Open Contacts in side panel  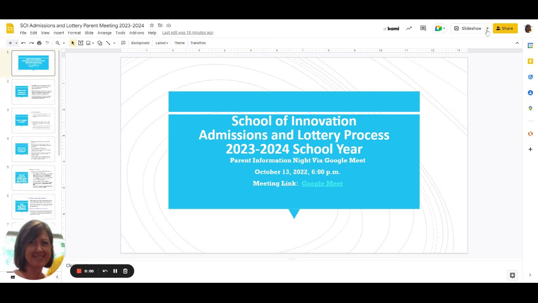(x=530, y=93)
